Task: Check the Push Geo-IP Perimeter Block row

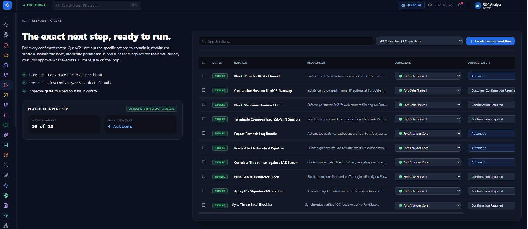Action: click(204, 176)
